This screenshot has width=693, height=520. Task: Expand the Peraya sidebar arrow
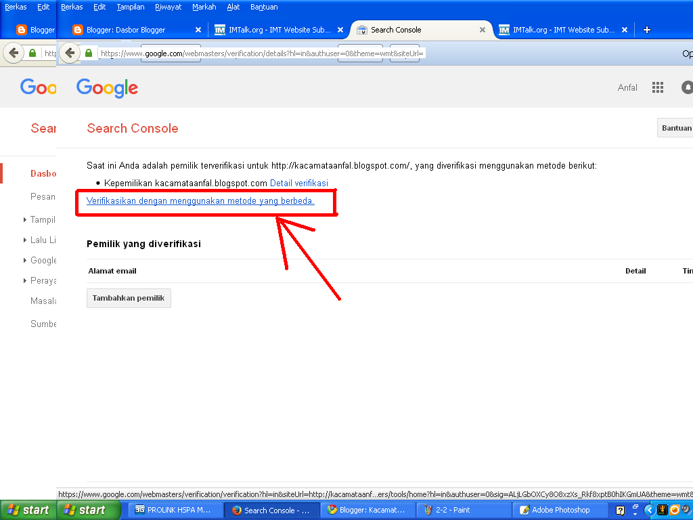pyautogui.click(x=25, y=281)
